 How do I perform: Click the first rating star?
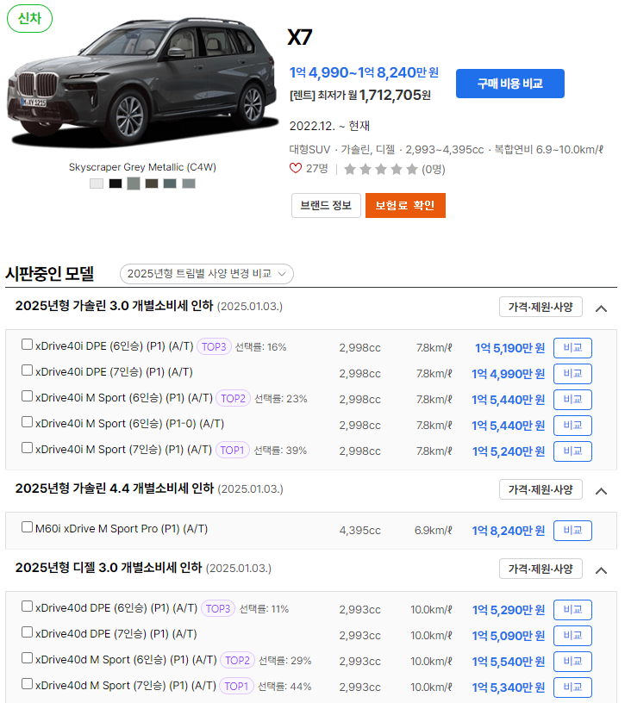click(x=350, y=169)
